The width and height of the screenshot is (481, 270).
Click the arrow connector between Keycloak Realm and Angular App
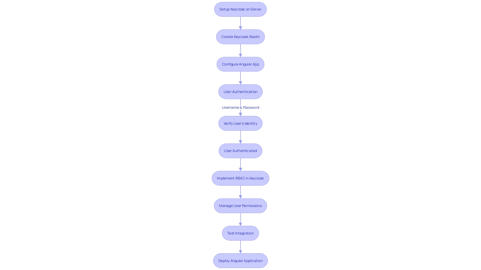click(x=240, y=50)
